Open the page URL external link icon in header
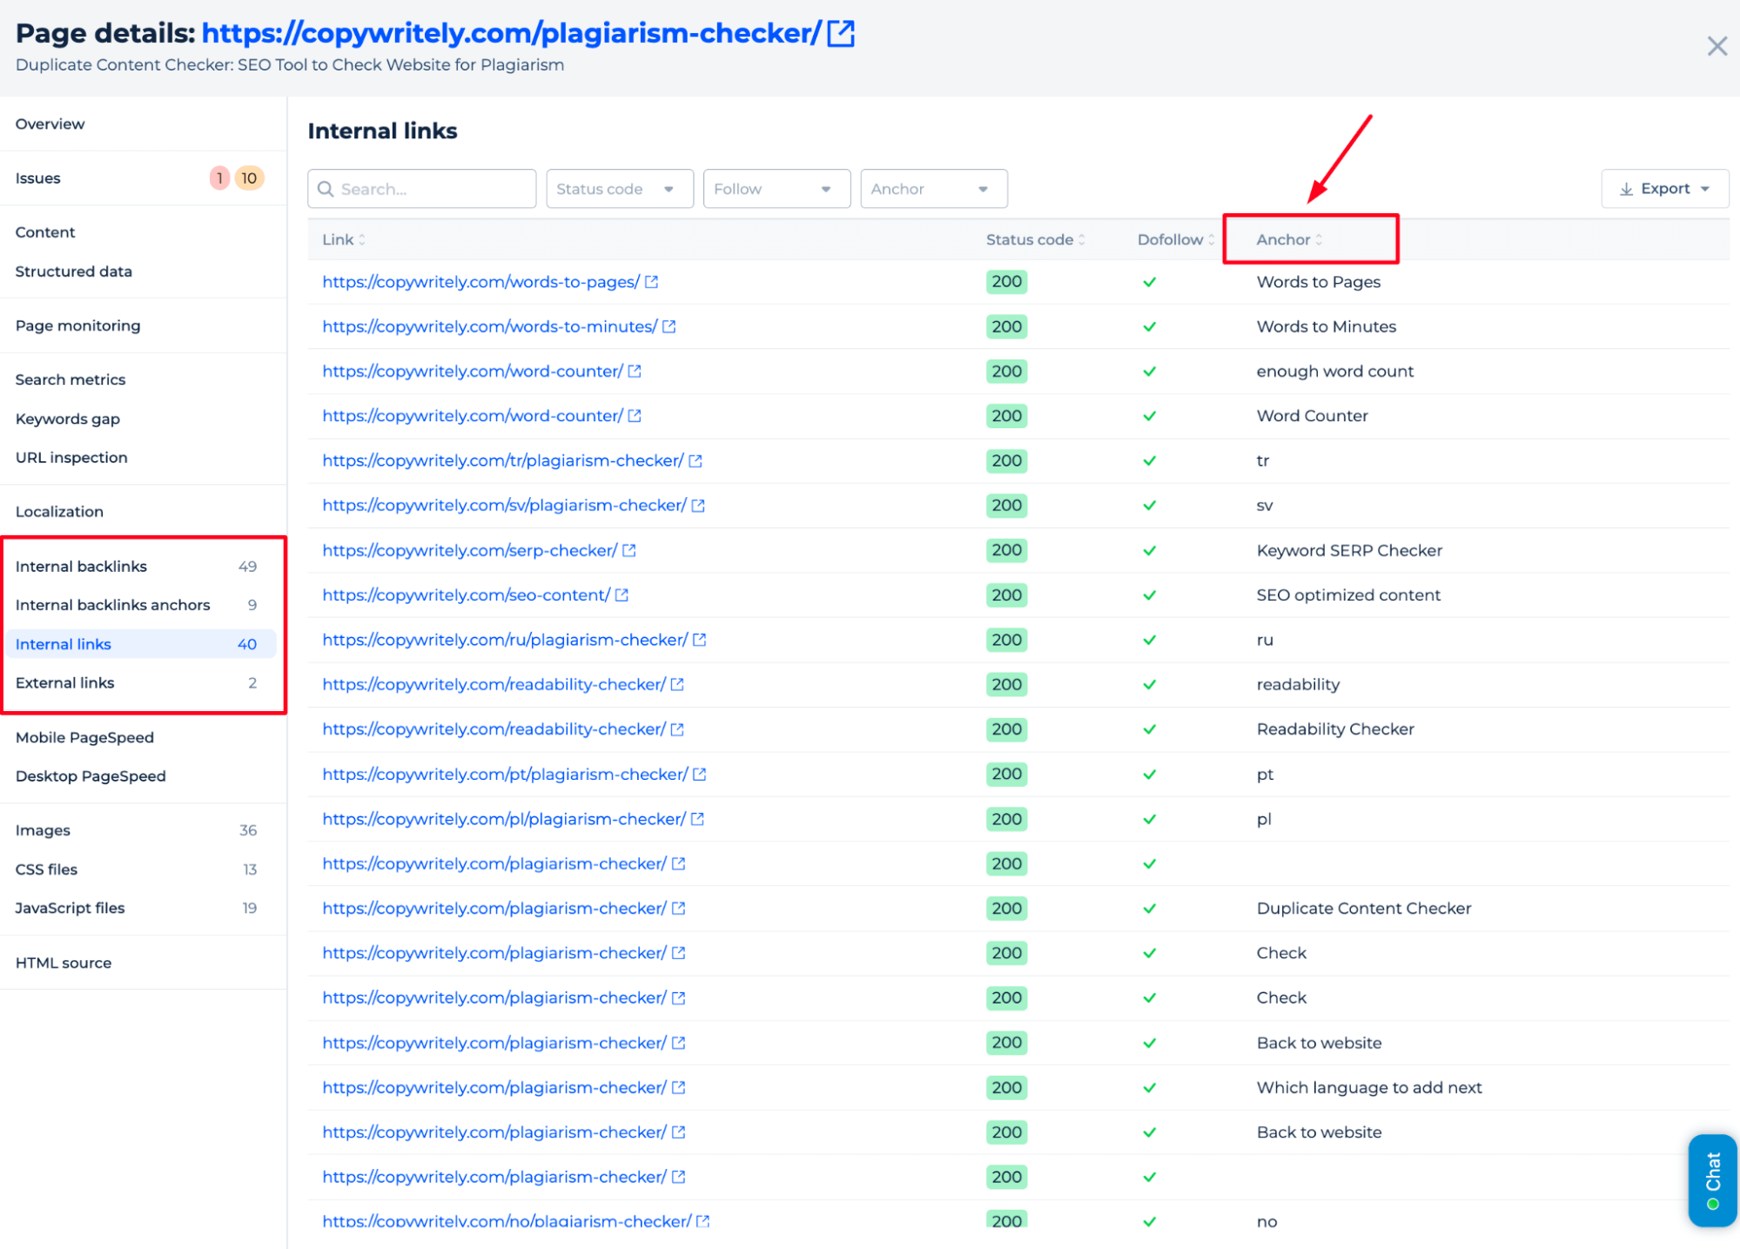1740x1249 pixels. pyautogui.click(x=841, y=34)
